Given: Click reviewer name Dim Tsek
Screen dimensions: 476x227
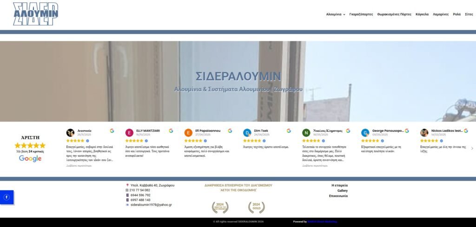Looking at the screenshot, I should pos(261,130).
